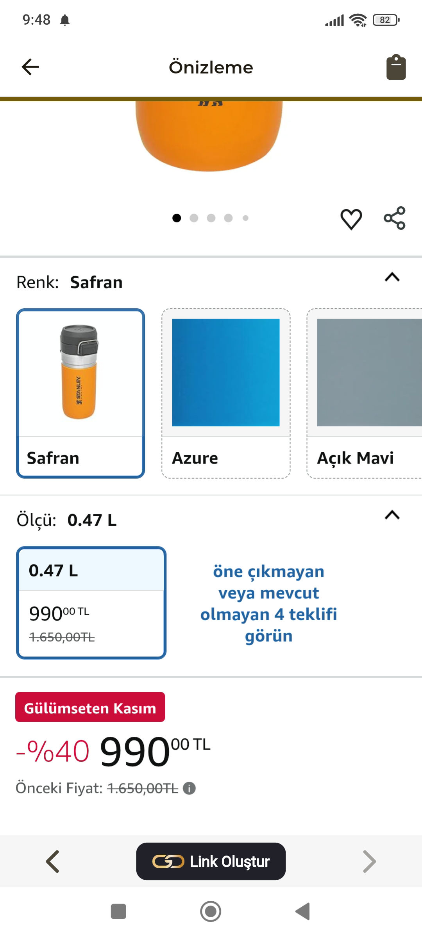Go to next page with right chevron
This screenshot has width=422, height=938.
pyautogui.click(x=369, y=861)
